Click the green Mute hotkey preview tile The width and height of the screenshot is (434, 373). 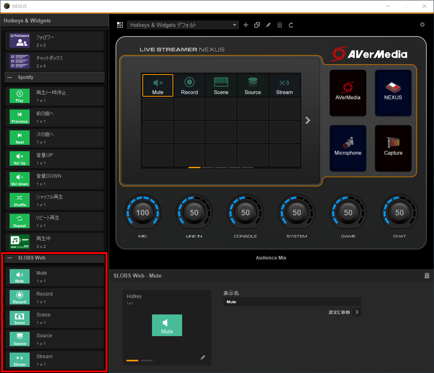[x=167, y=325]
